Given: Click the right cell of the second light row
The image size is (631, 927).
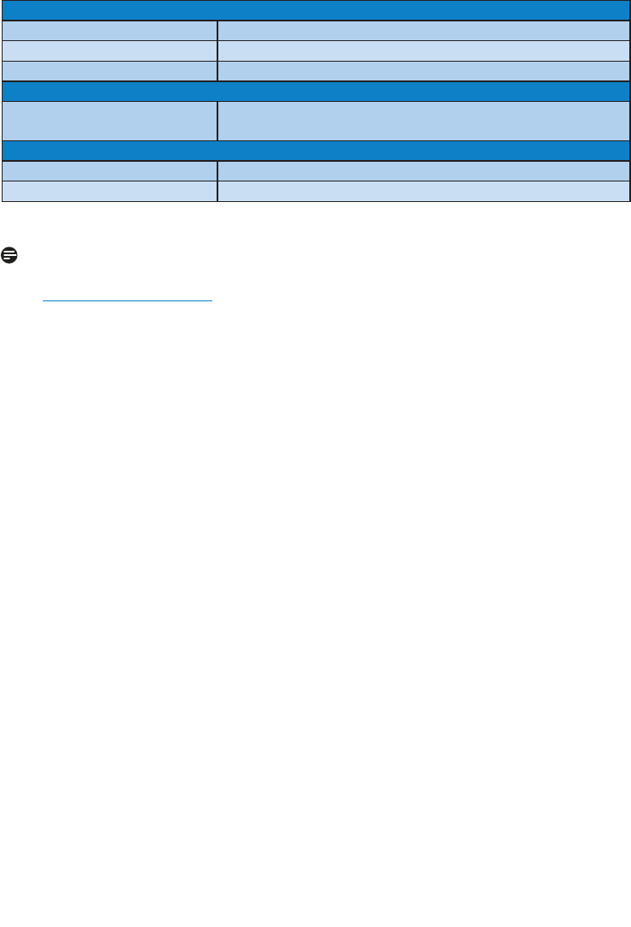Looking at the screenshot, I should (424, 51).
